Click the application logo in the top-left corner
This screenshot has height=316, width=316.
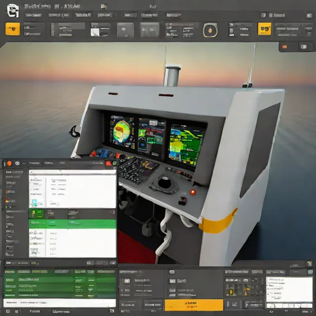13,10
